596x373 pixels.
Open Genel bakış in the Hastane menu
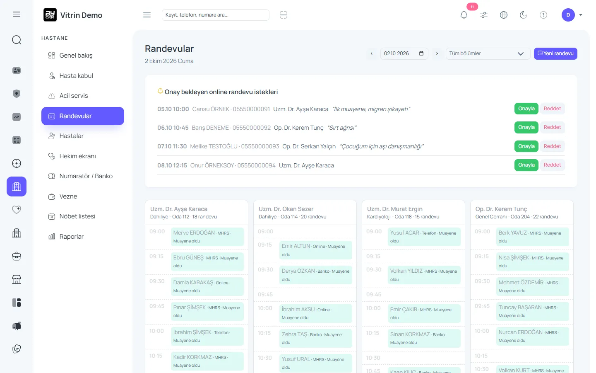pos(83,56)
